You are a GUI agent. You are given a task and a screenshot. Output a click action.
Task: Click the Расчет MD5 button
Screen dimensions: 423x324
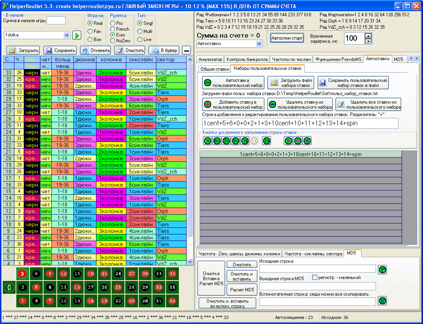242,290
